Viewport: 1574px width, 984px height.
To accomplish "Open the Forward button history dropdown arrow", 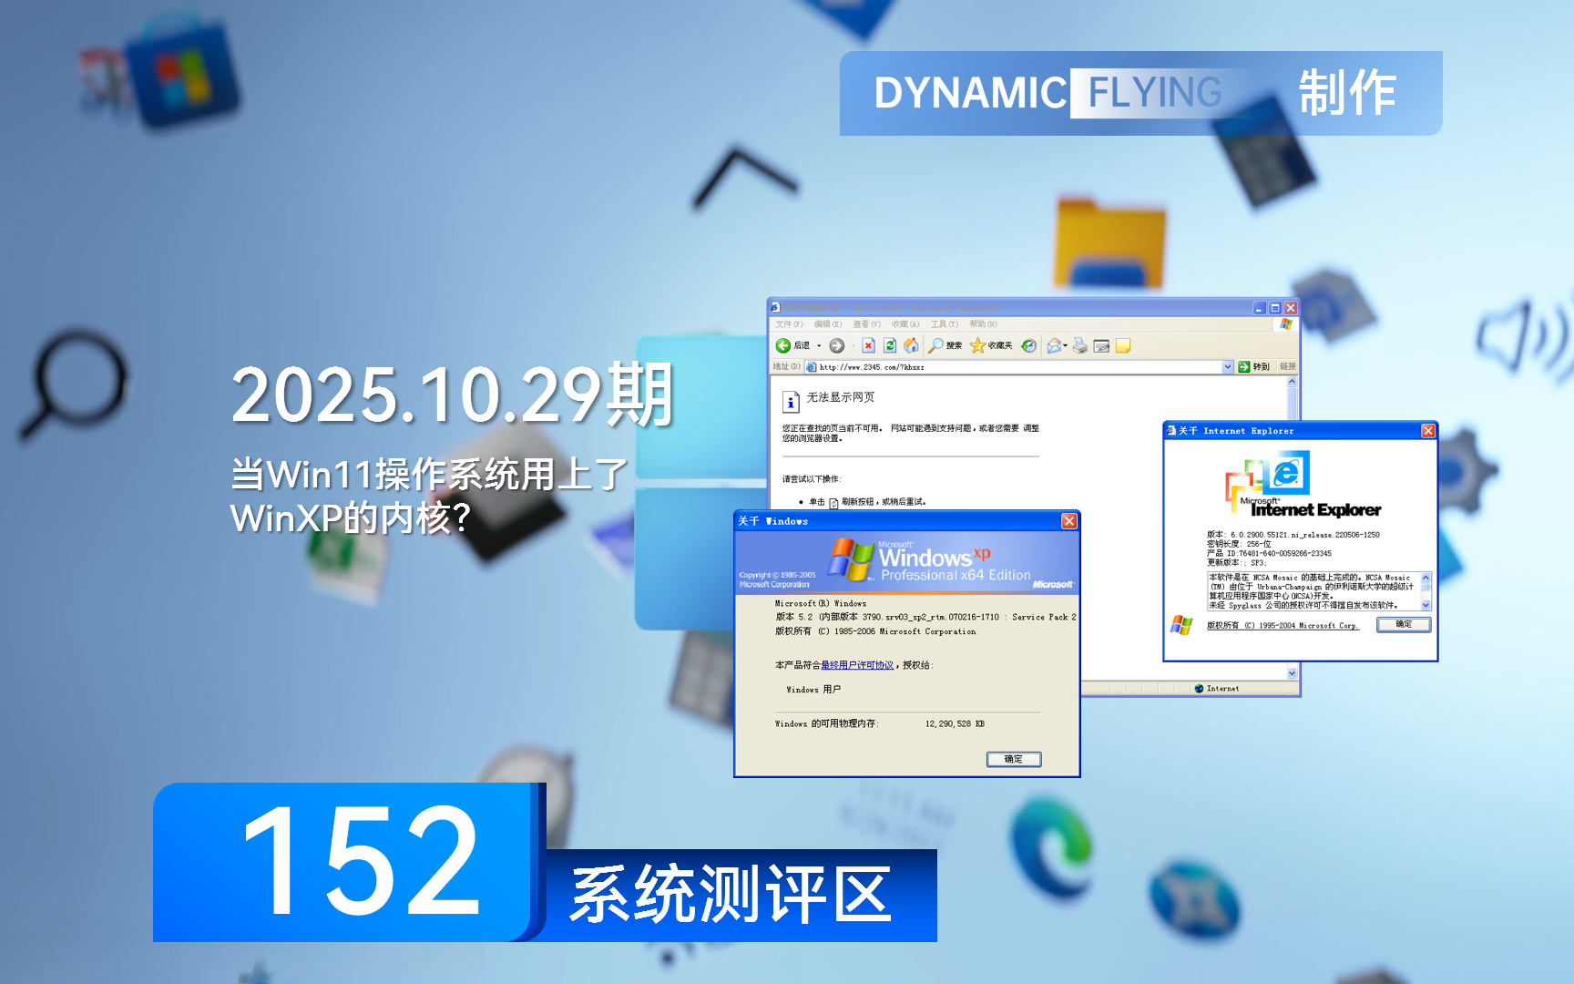I will (x=853, y=345).
